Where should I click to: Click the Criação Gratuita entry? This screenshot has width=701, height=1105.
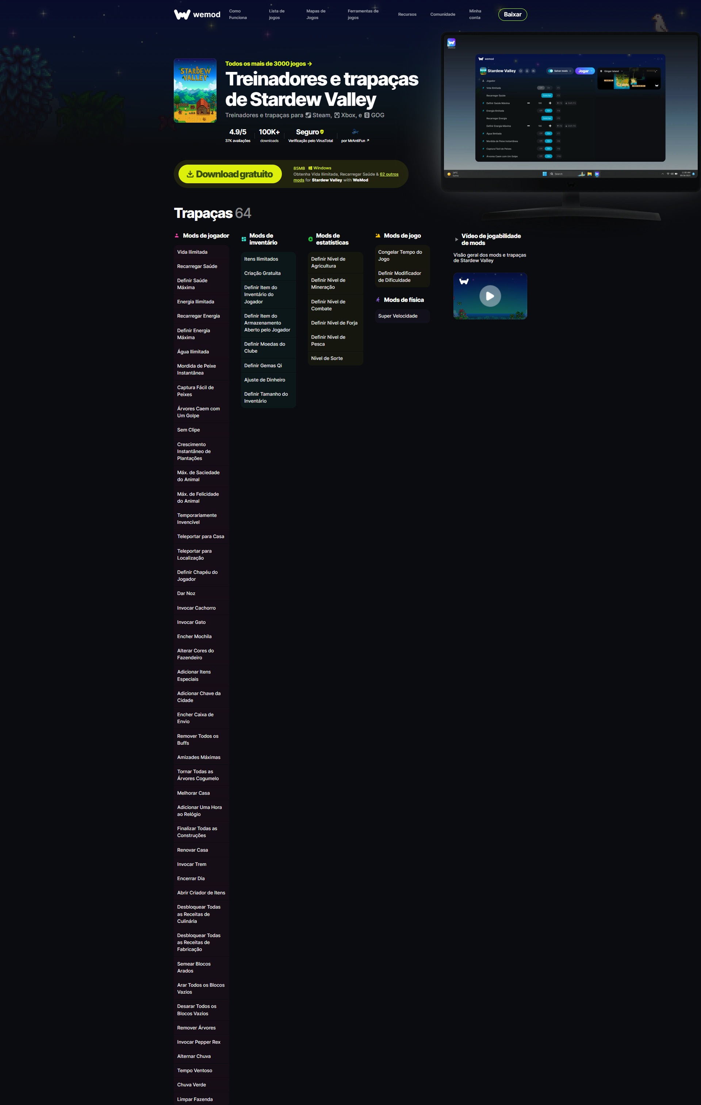(269, 273)
